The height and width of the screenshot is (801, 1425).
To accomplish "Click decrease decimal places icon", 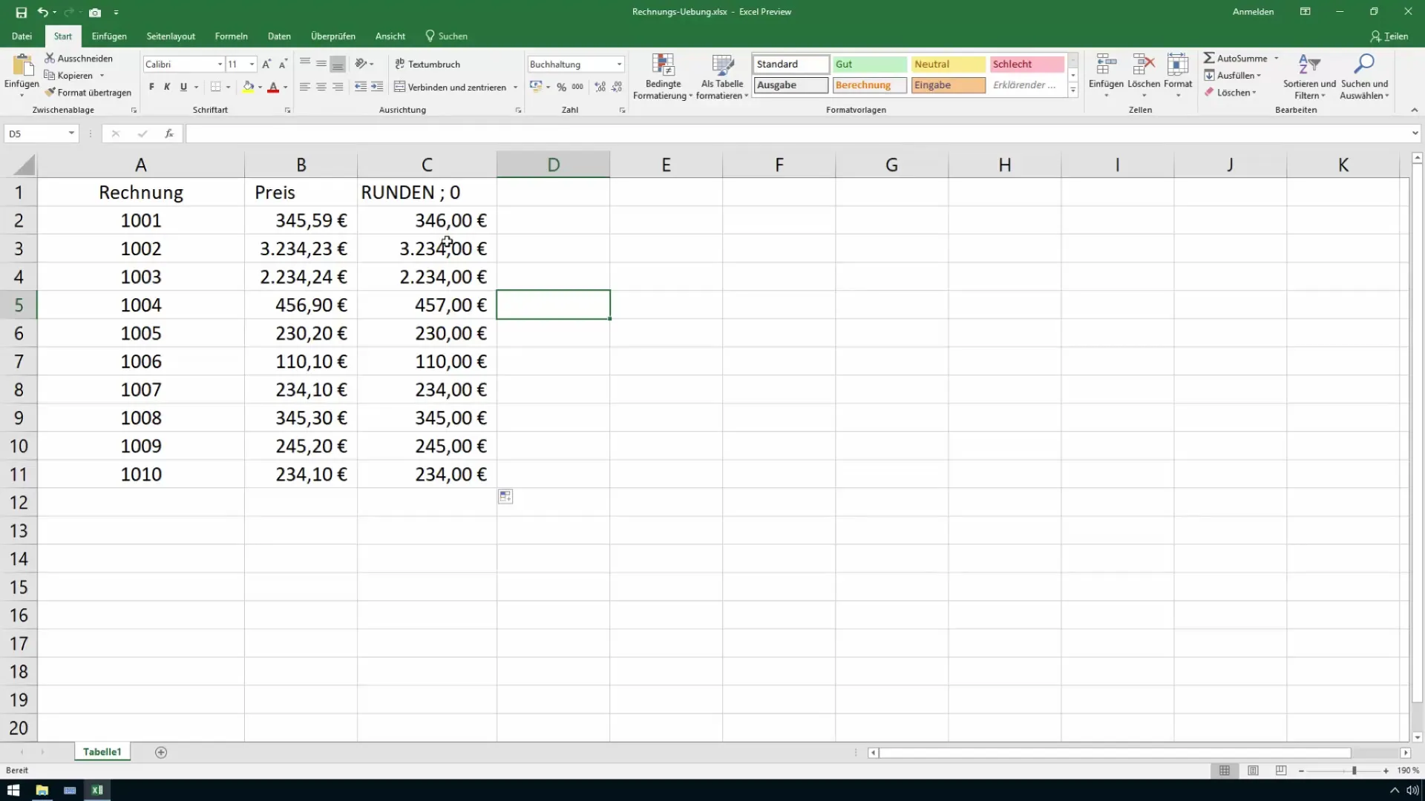I will coord(617,87).
